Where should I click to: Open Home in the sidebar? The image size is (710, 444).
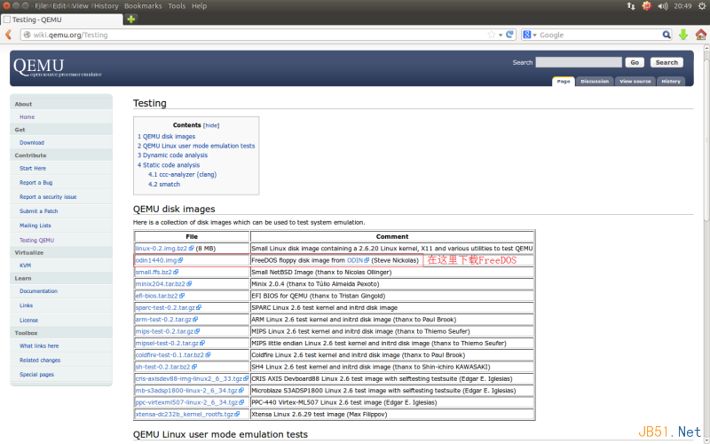pyautogui.click(x=27, y=117)
